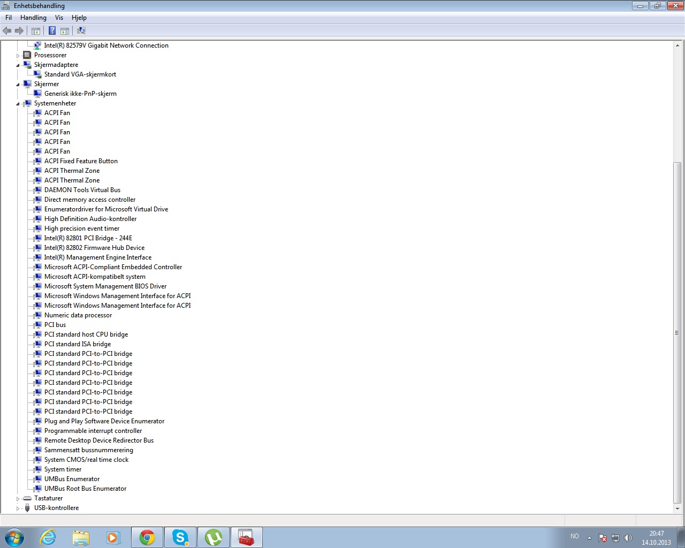Viewport: 685px width, 548px height.
Task: Select Microsoft ACPI-kompatibelt system
Action: tap(95, 277)
